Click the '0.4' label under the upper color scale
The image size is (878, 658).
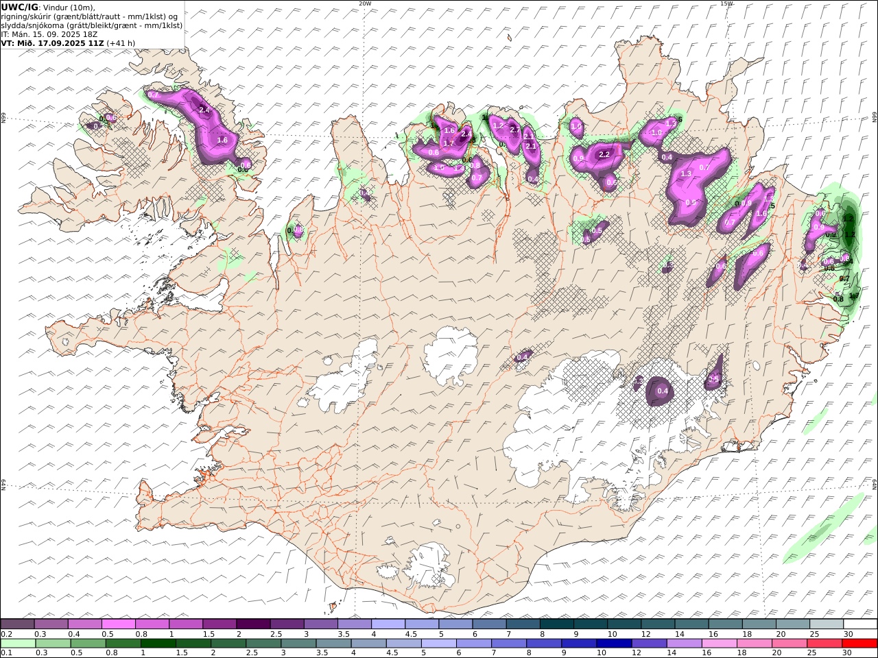(73, 633)
